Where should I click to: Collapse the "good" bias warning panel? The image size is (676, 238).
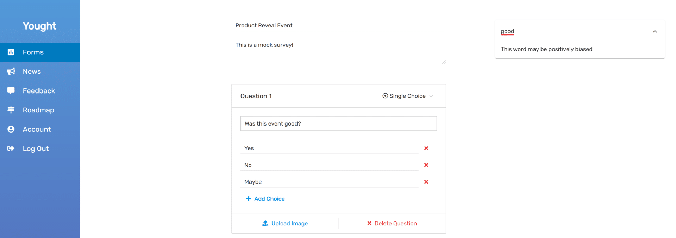pos(655,31)
